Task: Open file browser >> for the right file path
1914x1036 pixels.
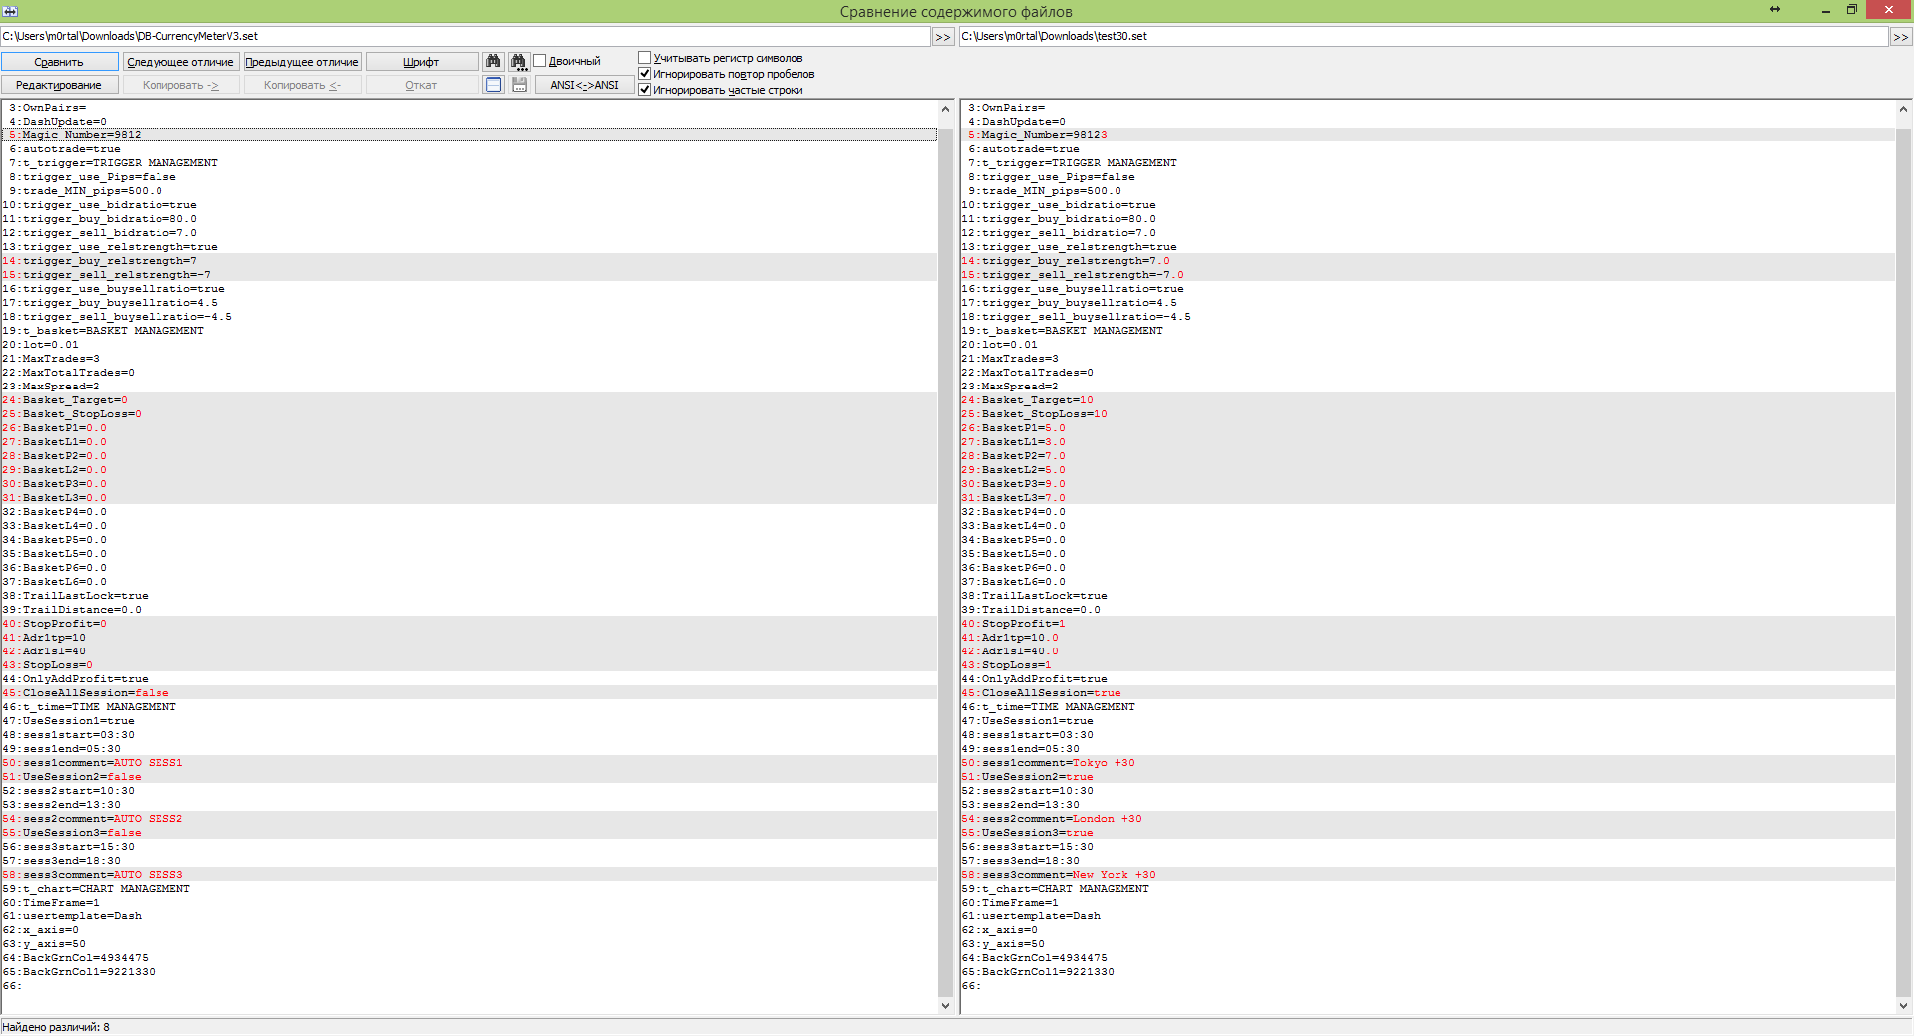Action: point(1901,37)
